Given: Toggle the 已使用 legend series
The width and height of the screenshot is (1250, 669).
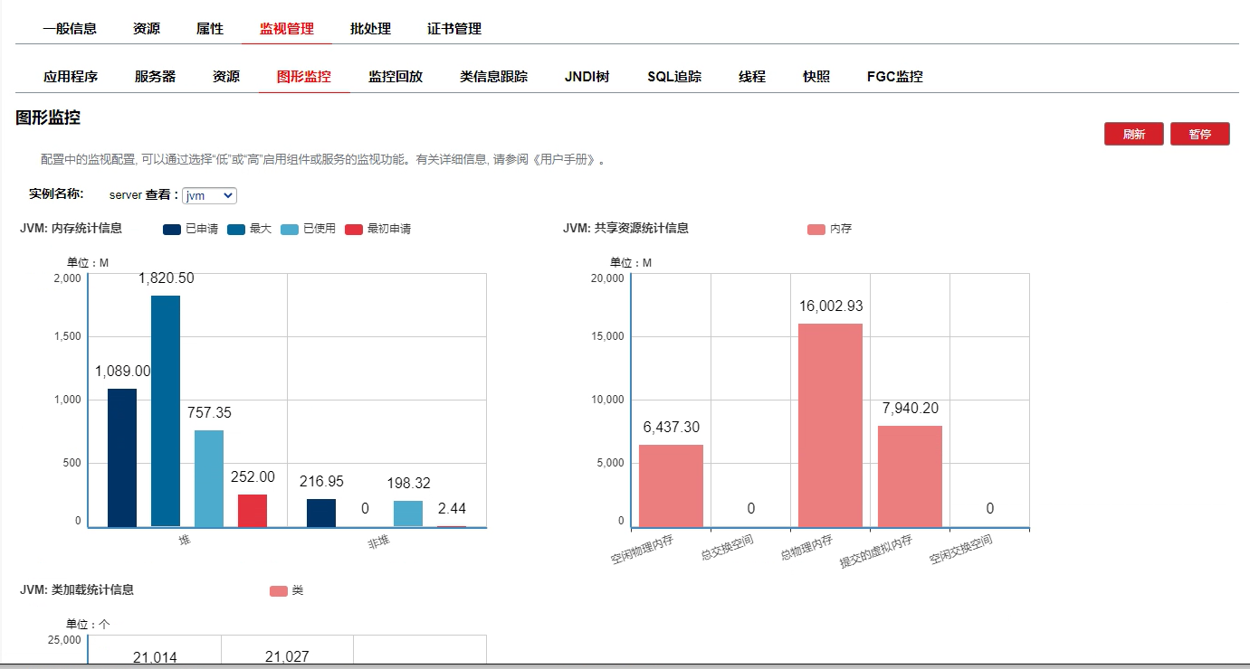Looking at the screenshot, I should (x=308, y=229).
